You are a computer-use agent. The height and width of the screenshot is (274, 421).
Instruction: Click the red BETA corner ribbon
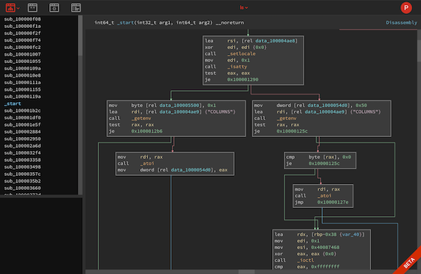point(409,262)
